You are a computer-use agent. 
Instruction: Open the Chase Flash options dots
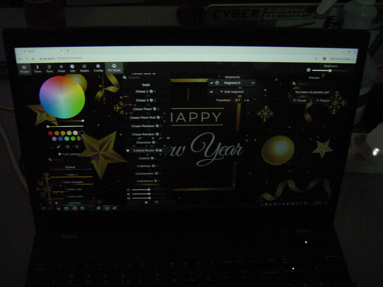click(x=158, y=109)
